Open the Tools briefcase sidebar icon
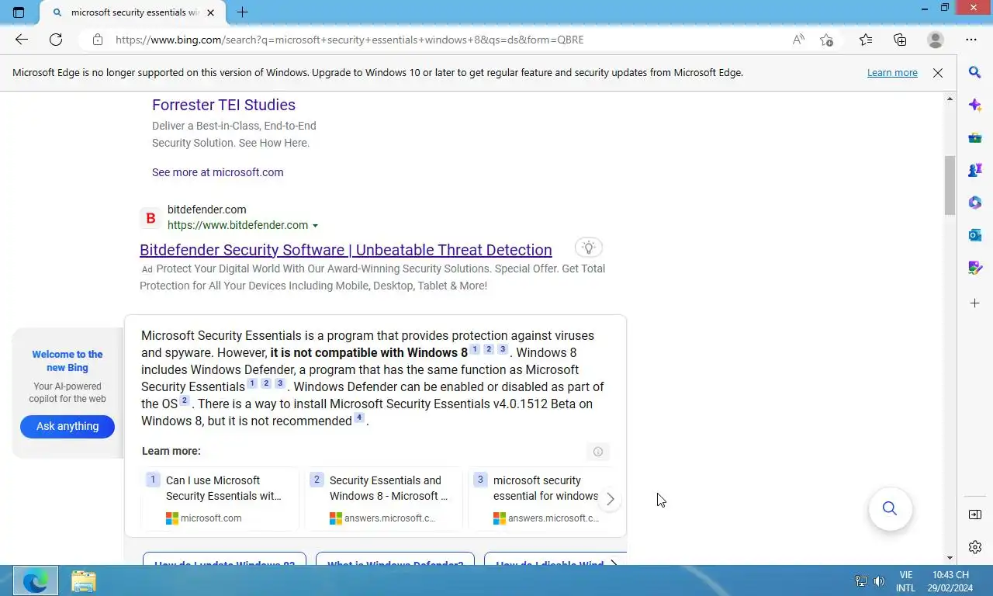Image resolution: width=993 pixels, height=596 pixels. (975, 137)
